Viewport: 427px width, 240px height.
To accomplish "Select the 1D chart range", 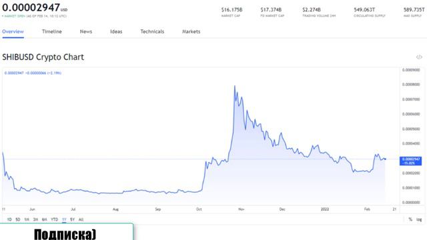I will coord(9,219).
